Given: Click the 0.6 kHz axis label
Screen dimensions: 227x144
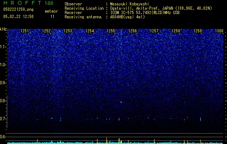Looking at the screenshot, I should (3, 137).
